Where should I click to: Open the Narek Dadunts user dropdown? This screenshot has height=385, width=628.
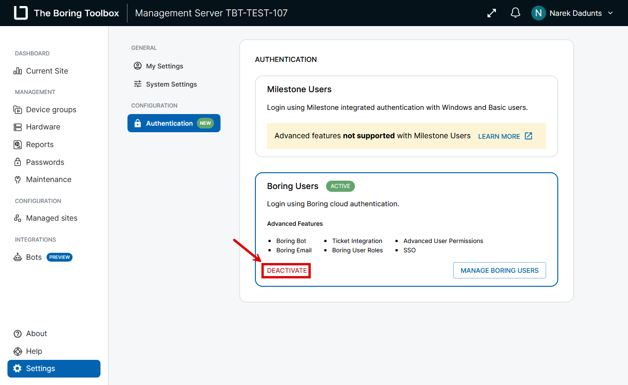click(575, 13)
